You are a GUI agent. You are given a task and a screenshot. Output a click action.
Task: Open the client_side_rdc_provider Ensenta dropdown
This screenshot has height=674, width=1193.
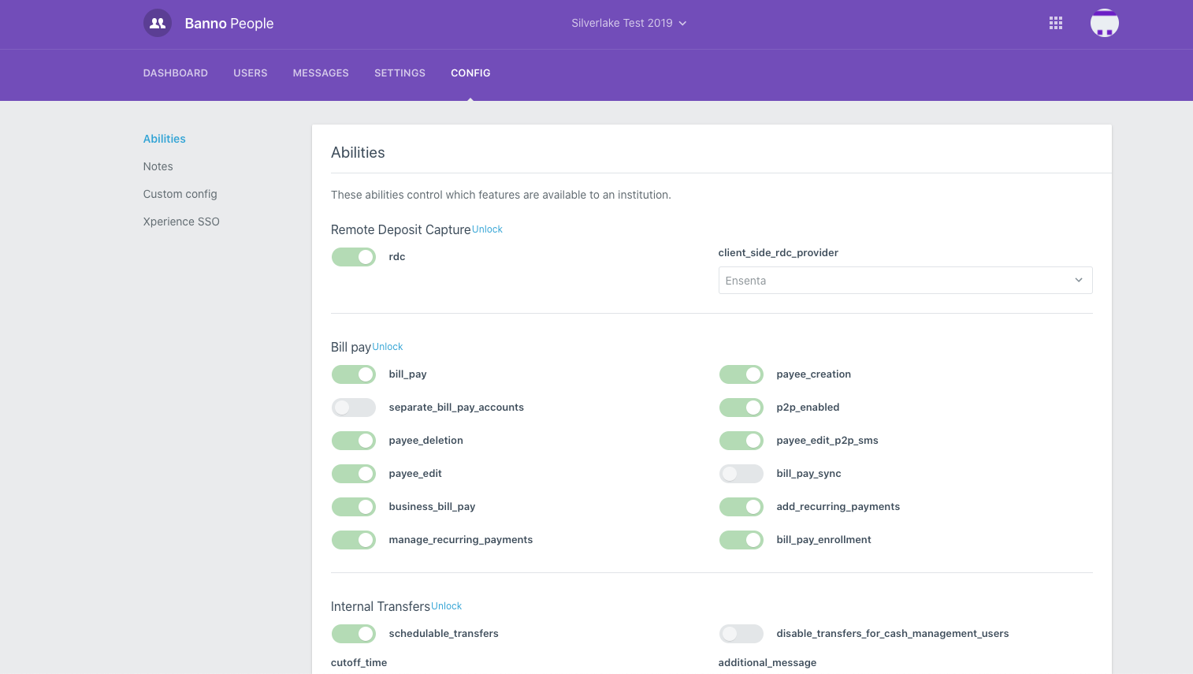pyautogui.click(x=905, y=281)
